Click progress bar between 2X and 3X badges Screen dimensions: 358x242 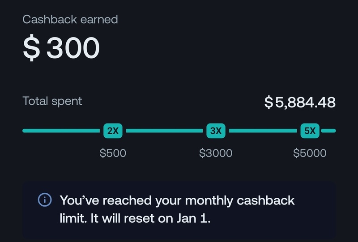click(x=164, y=131)
